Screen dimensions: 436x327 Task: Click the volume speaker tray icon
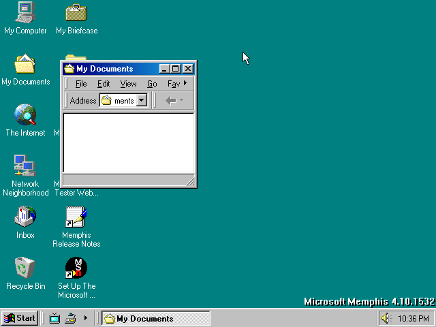point(386,318)
